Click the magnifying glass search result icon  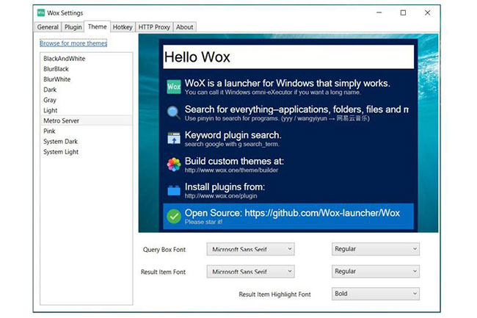174,112
